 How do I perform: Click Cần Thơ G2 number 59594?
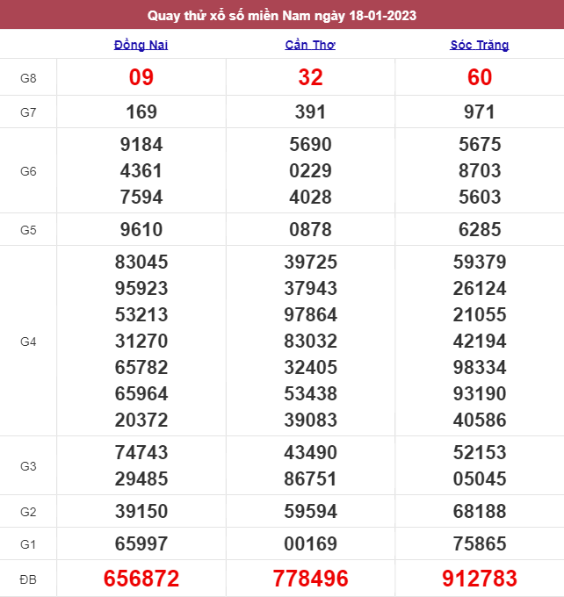click(310, 511)
